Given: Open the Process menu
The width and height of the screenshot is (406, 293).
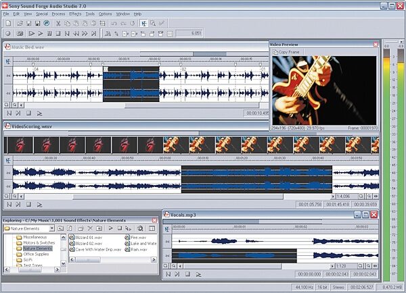Looking at the screenshot, I should pyautogui.click(x=58, y=14).
